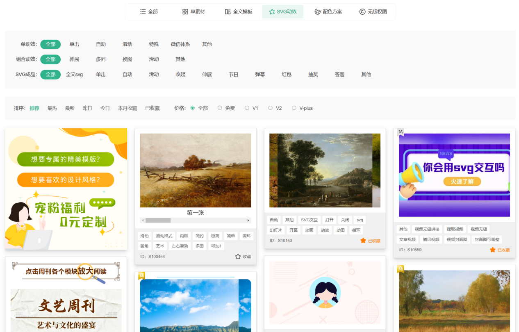Image resolution: width=519 pixels, height=332 pixels.
Task: Sort results by 最热
Action: tap(52, 108)
